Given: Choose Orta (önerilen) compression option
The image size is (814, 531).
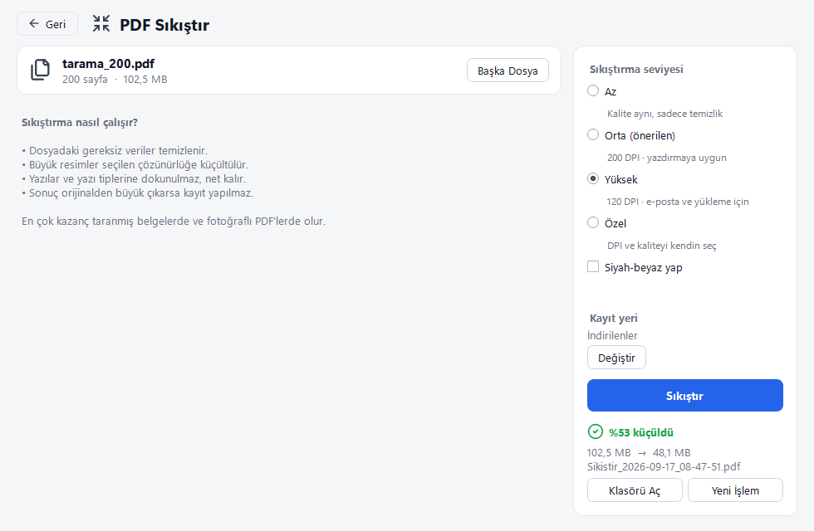Looking at the screenshot, I should (x=593, y=134).
